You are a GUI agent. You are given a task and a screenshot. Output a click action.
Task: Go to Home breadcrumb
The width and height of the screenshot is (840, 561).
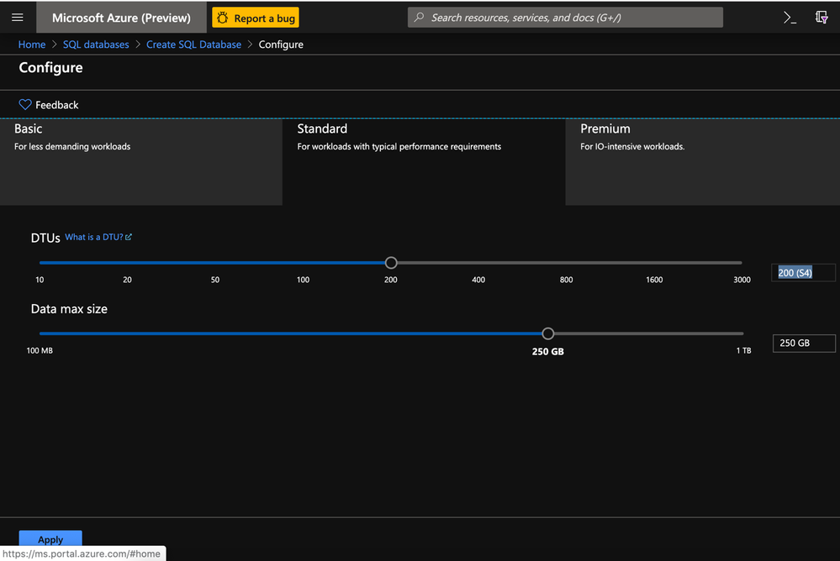click(x=32, y=45)
